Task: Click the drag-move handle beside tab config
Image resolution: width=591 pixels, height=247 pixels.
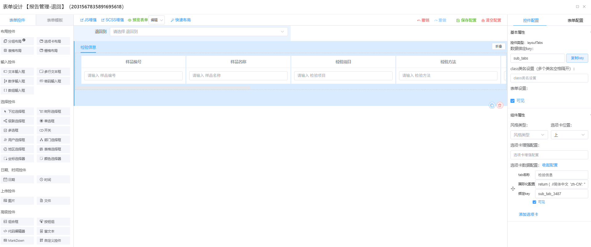Action: [513, 189]
